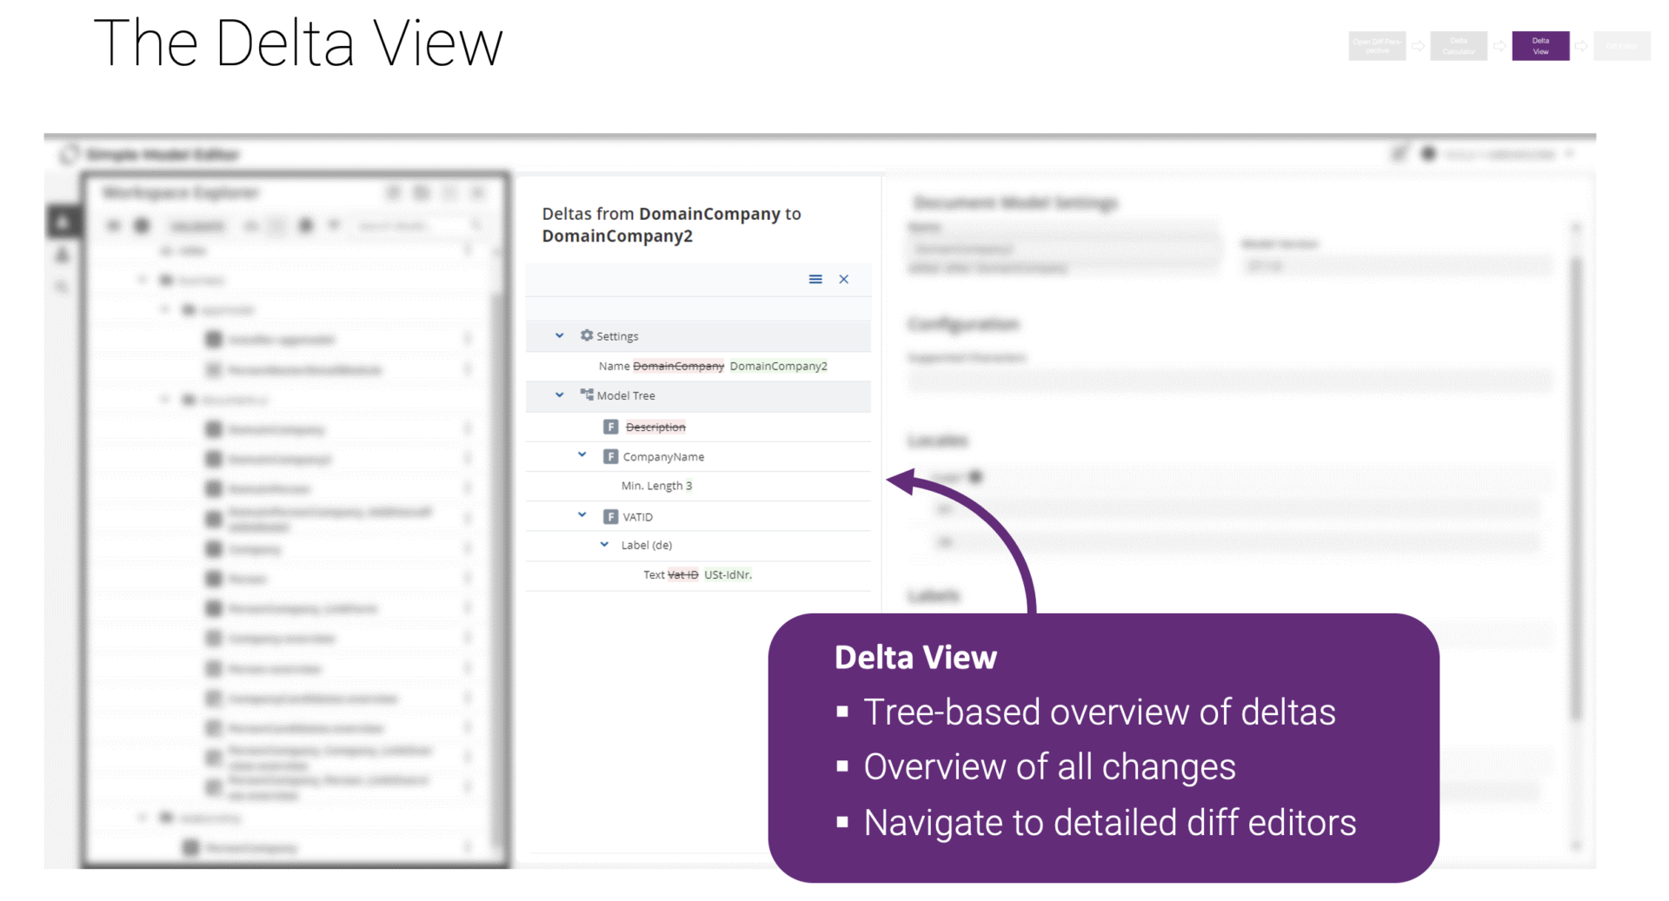Image resolution: width=1669 pixels, height=901 pixels.
Task: Open the hamburger menu in Deltas panel
Action: 815,279
